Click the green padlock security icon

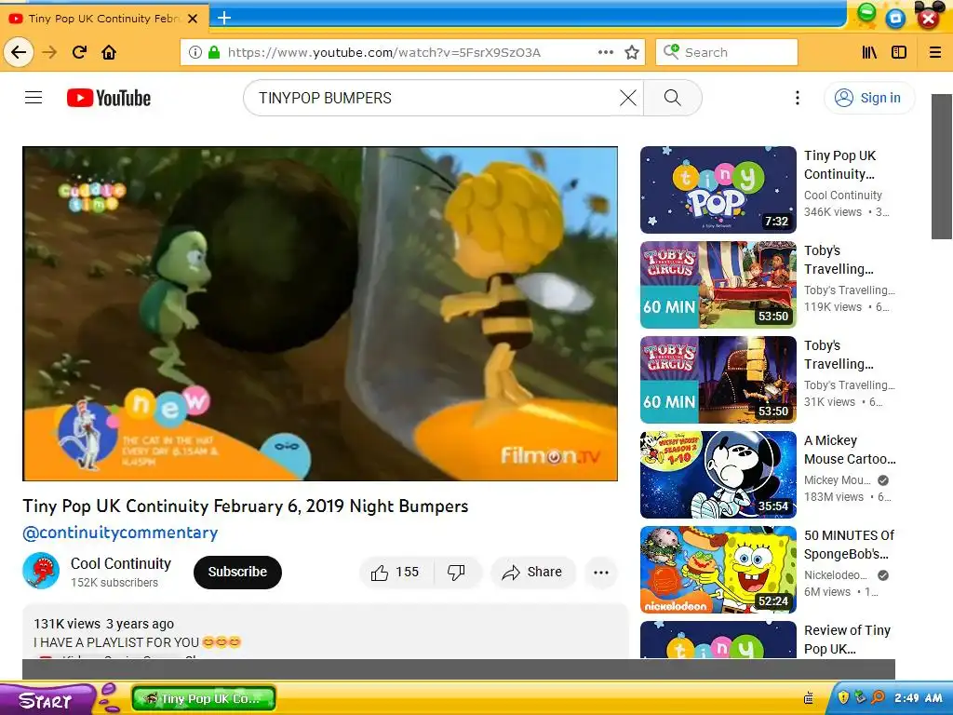[213, 52]
